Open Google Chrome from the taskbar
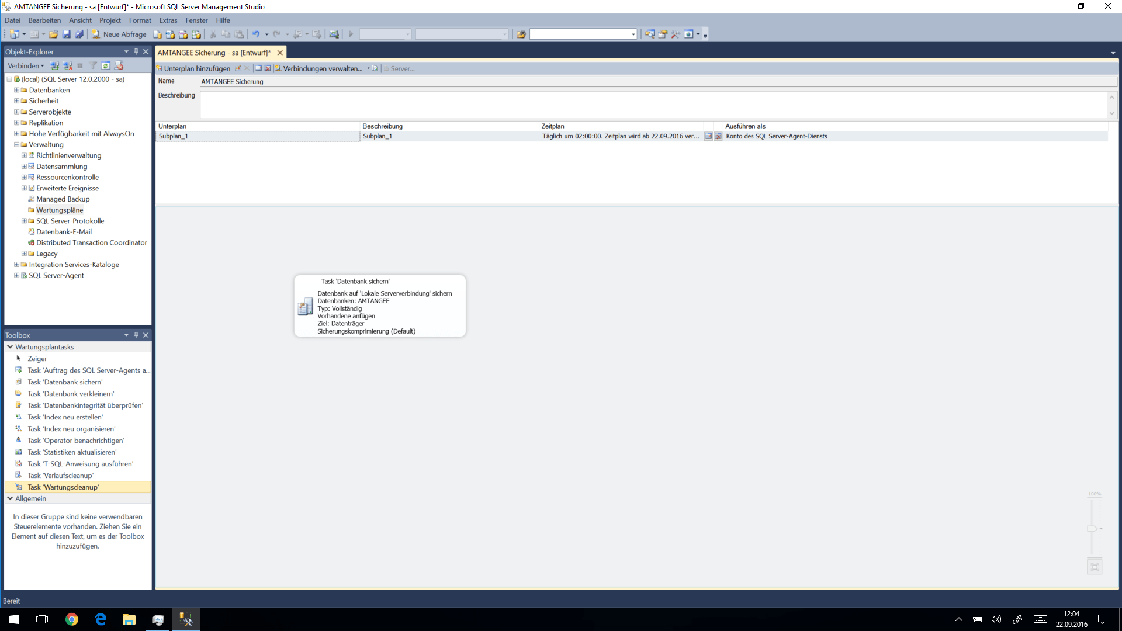1122x631 pixels. point(71,619)
